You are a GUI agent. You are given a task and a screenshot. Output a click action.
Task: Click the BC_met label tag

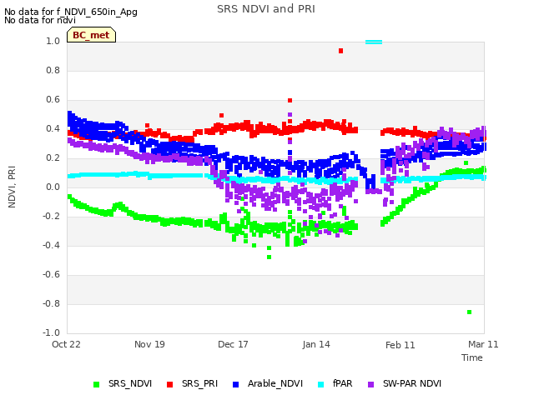tap(91, 35)
